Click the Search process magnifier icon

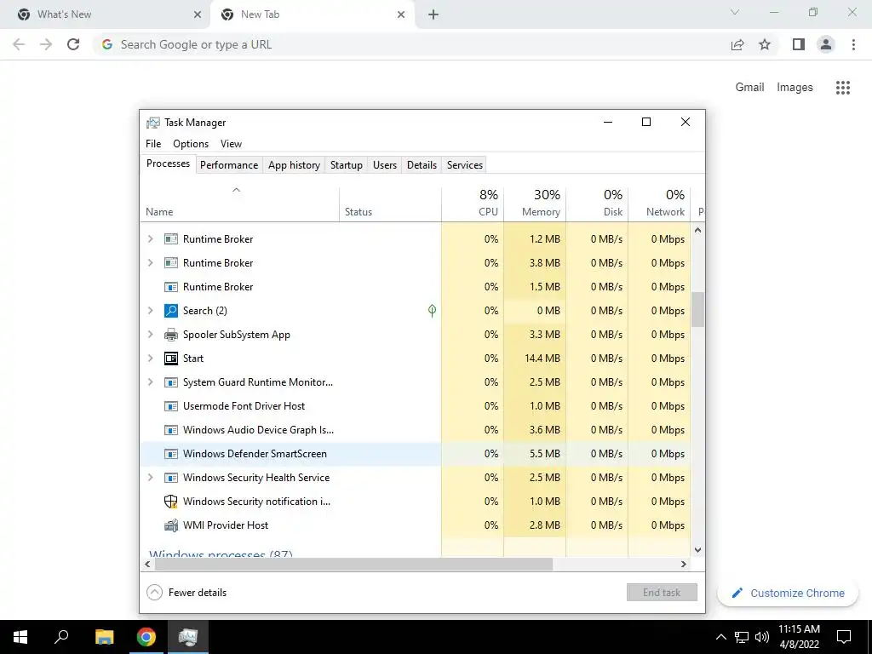pos(170,310)
